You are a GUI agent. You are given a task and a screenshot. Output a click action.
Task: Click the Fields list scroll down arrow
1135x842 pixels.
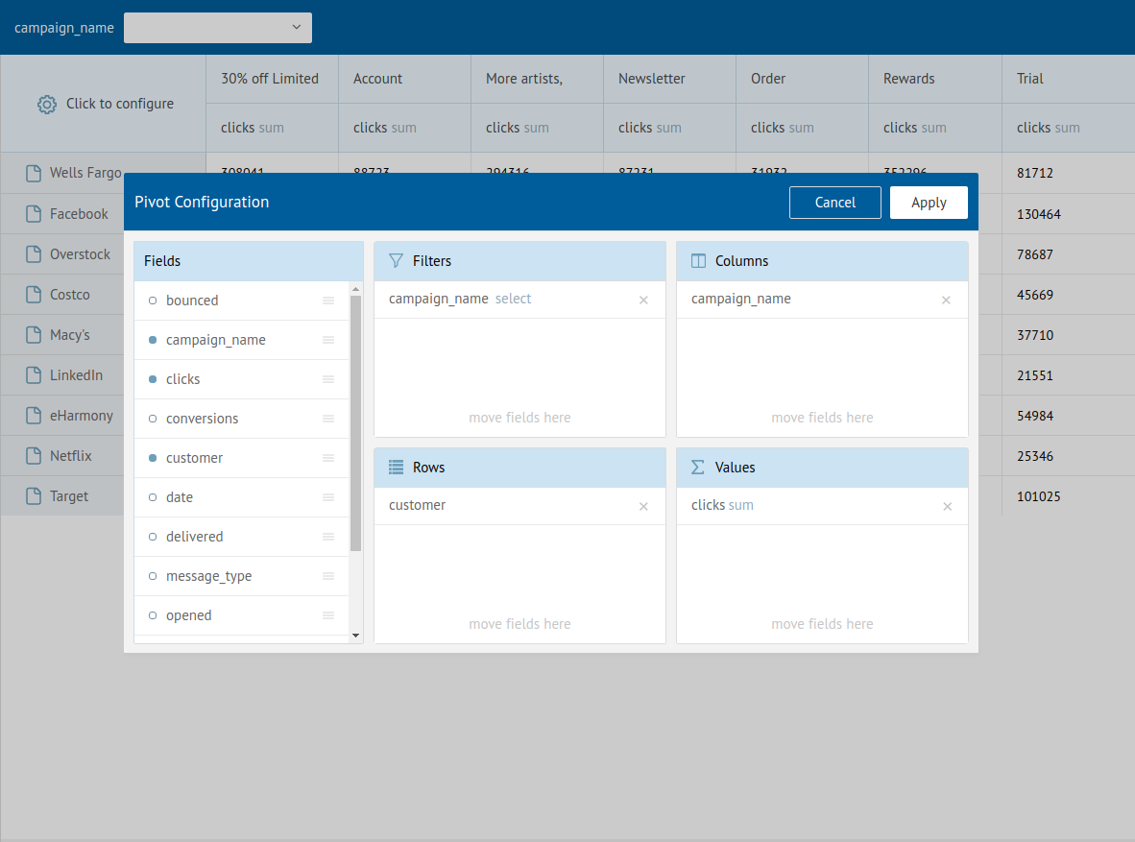[355, 636]
